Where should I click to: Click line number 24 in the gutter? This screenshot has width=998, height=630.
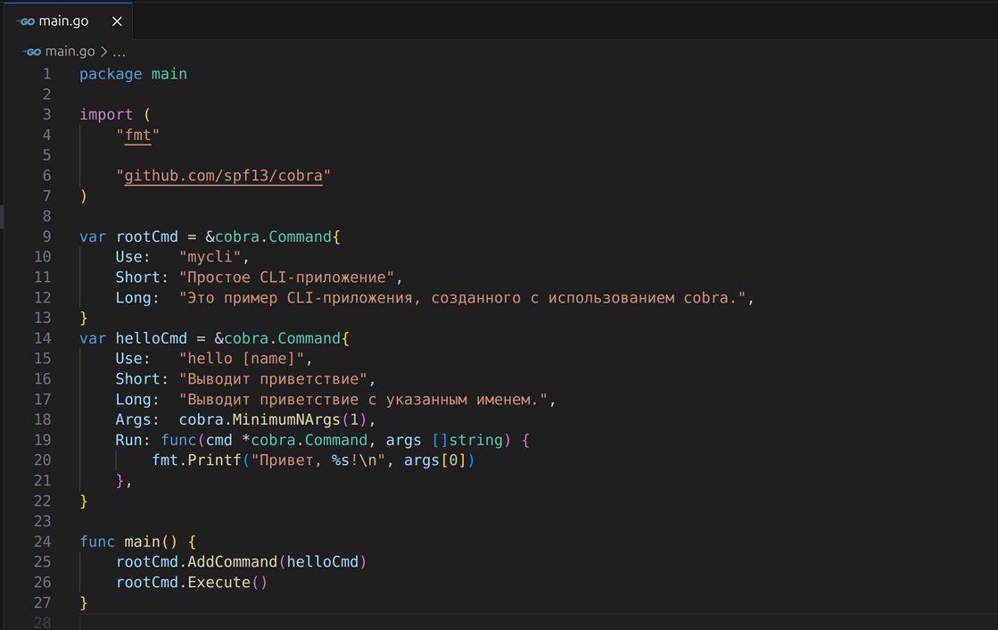click(42, 542)
